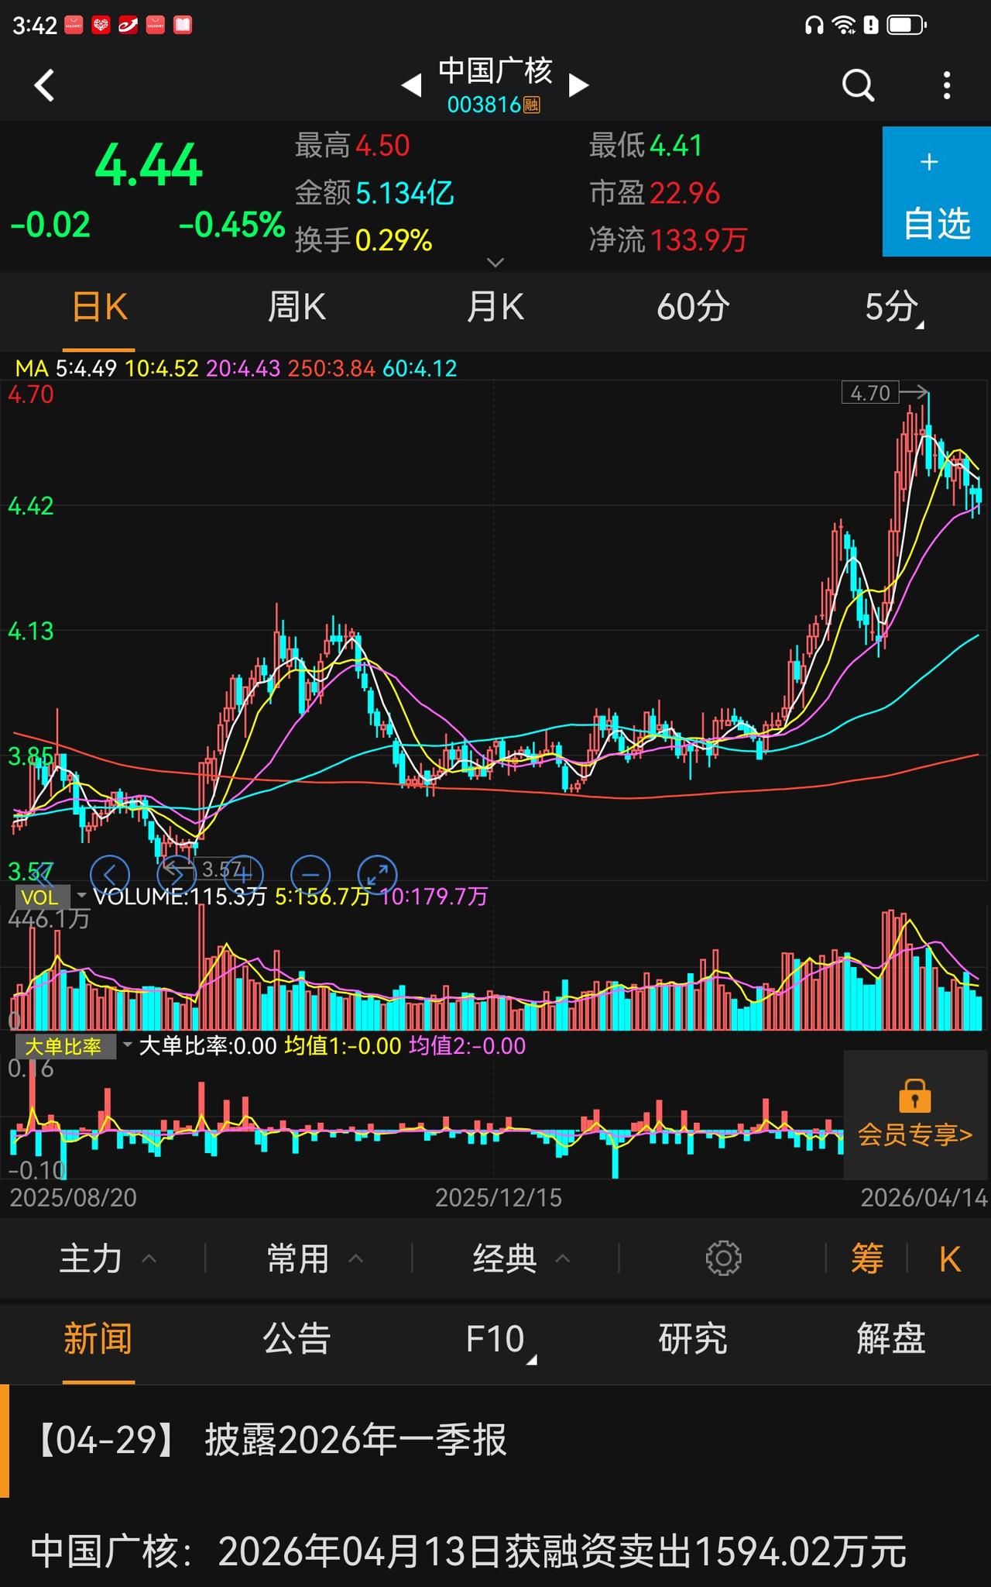Image resolution: width=991 pixels, height=1587 pixels.
Task: Tap headphone icon in status bar
Action: [x=814, y=26]
